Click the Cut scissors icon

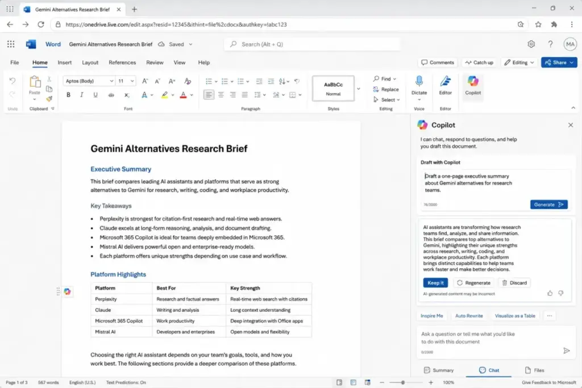coord(49,79)
